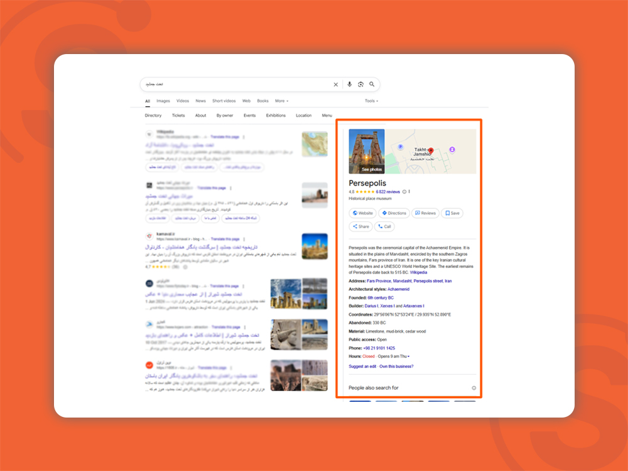The height and width of the screenshot is (471, 628).
Task: Save Persepolis with the Save button
Action: [x=452, y=213]
